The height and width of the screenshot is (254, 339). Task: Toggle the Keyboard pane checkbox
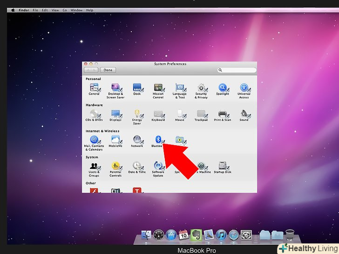pyautogui.click(x=163, y=116)
